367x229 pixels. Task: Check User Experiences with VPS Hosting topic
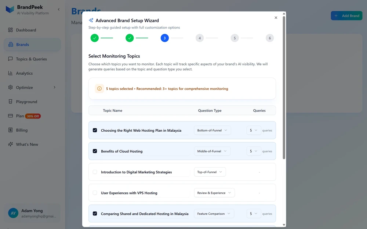point(95,193)
